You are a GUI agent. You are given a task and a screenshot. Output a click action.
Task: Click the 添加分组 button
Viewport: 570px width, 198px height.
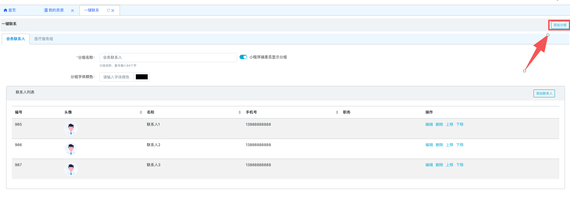pos(560,25)
